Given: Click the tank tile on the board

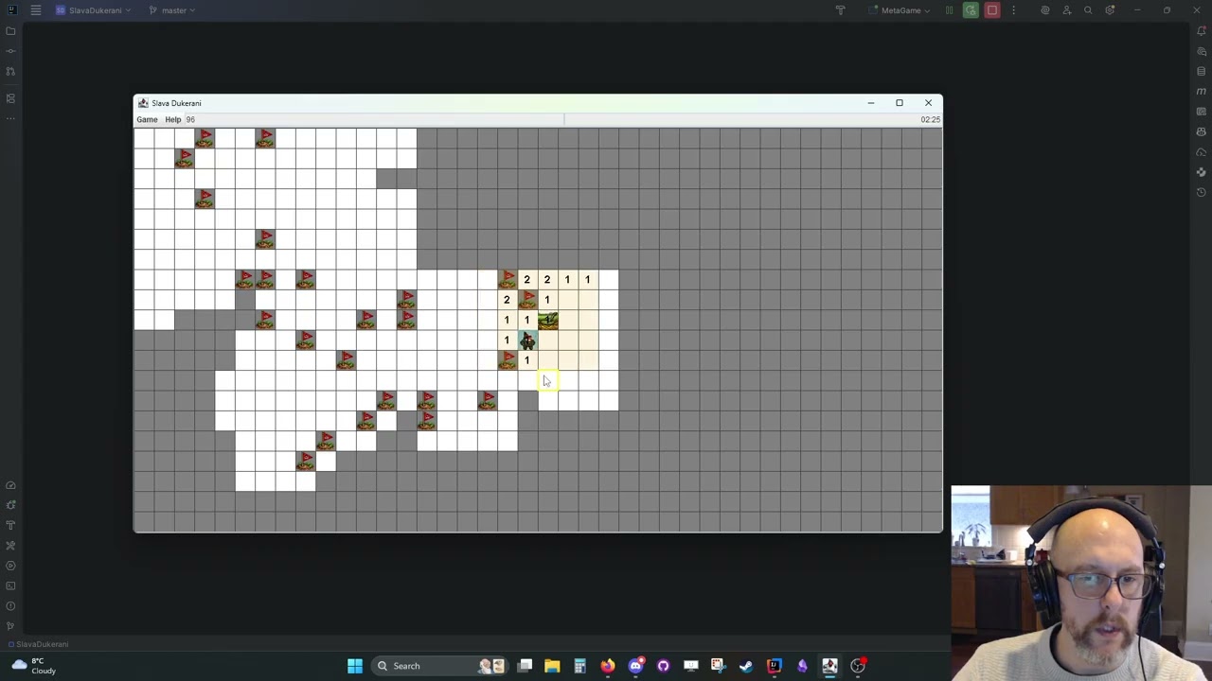Looking at the screenshot, I should (x=547, y=321).
